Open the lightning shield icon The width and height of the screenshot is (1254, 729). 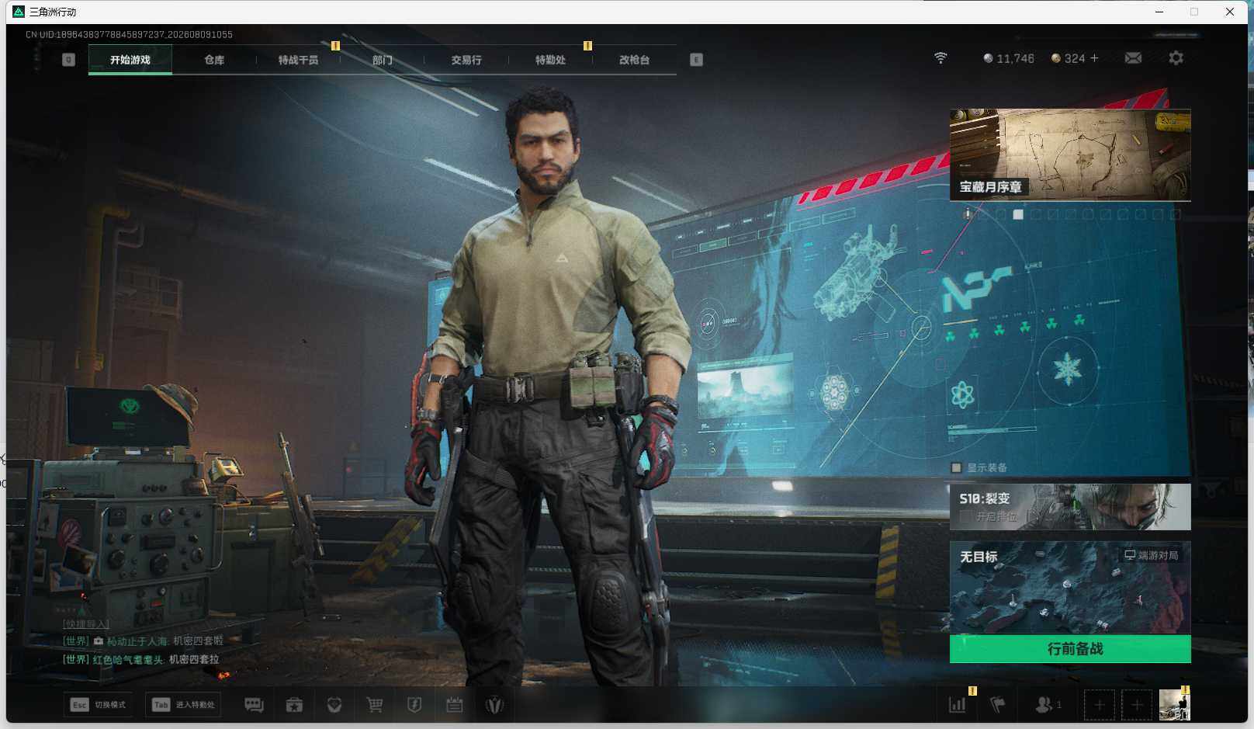pos(414,705)
